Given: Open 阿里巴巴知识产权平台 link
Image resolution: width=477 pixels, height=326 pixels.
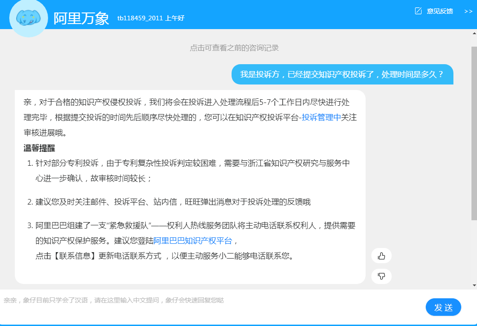Looking at the screenshot, I should pos(193,241).
